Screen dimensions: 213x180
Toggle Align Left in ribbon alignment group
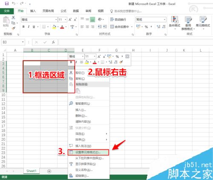point(82,26)
